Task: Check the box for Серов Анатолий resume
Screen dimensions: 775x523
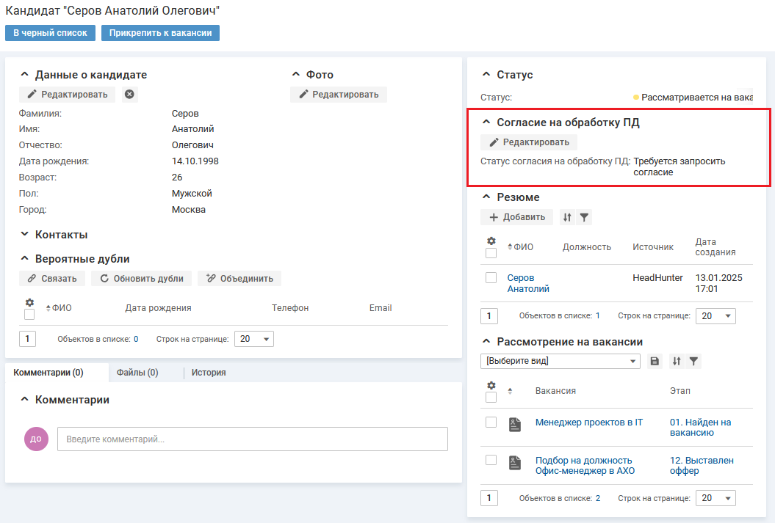Action: click(491, 278)
